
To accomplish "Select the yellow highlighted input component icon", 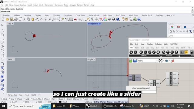I will pos(186,52).
